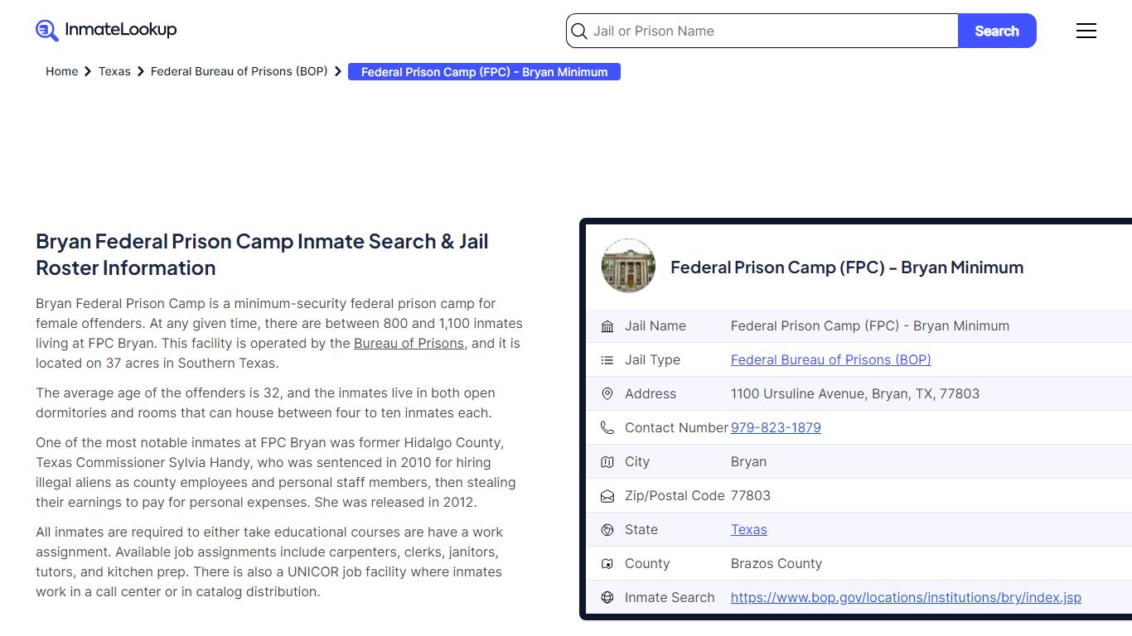The image size is (1132, 636).
Task: Click the Zip/Postal Code label
Action: pyautogui.click(x=675, y=495)
